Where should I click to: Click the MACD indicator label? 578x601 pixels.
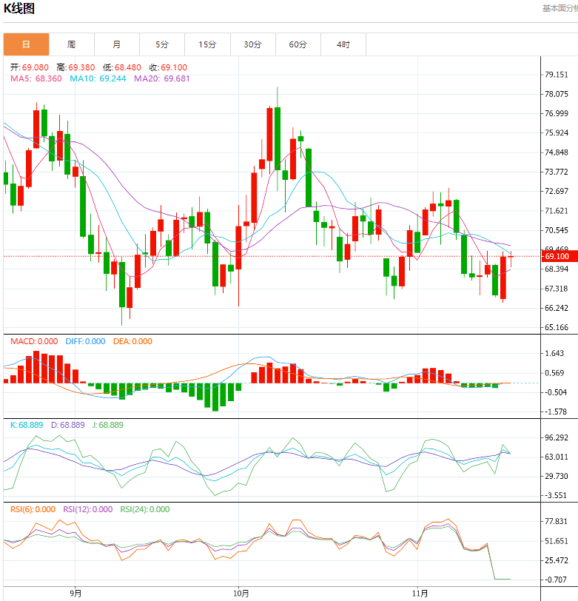[x=34, y=341]
